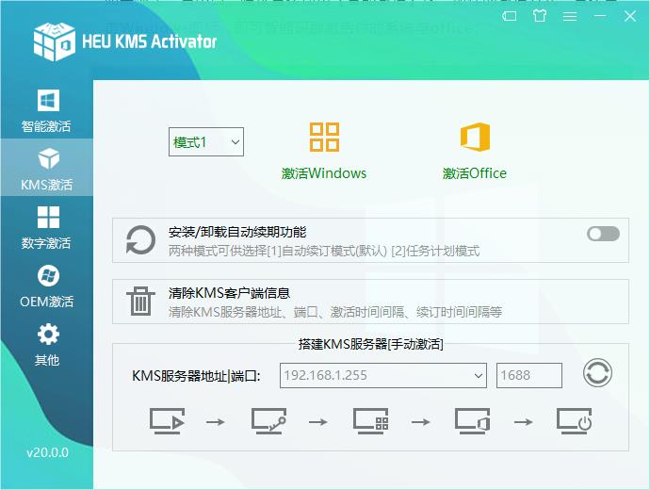Click the v20.0.0 version label
Image resolution: width=650 pixels, height=490 pixels.
[47, 452]
